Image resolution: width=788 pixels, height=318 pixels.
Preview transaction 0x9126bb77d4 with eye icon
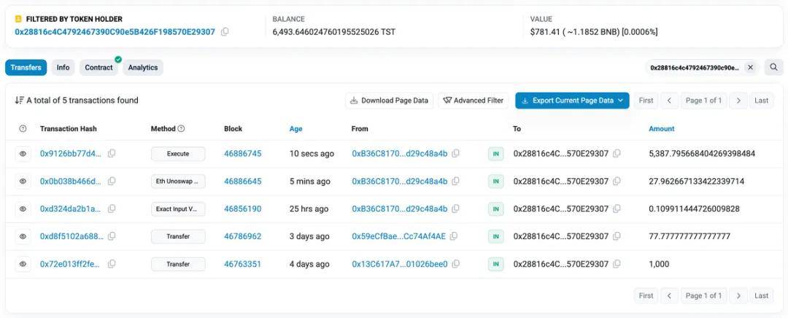(x=23, y=154)
